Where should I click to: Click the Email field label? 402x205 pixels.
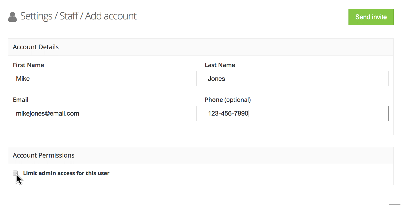[21, 100]
